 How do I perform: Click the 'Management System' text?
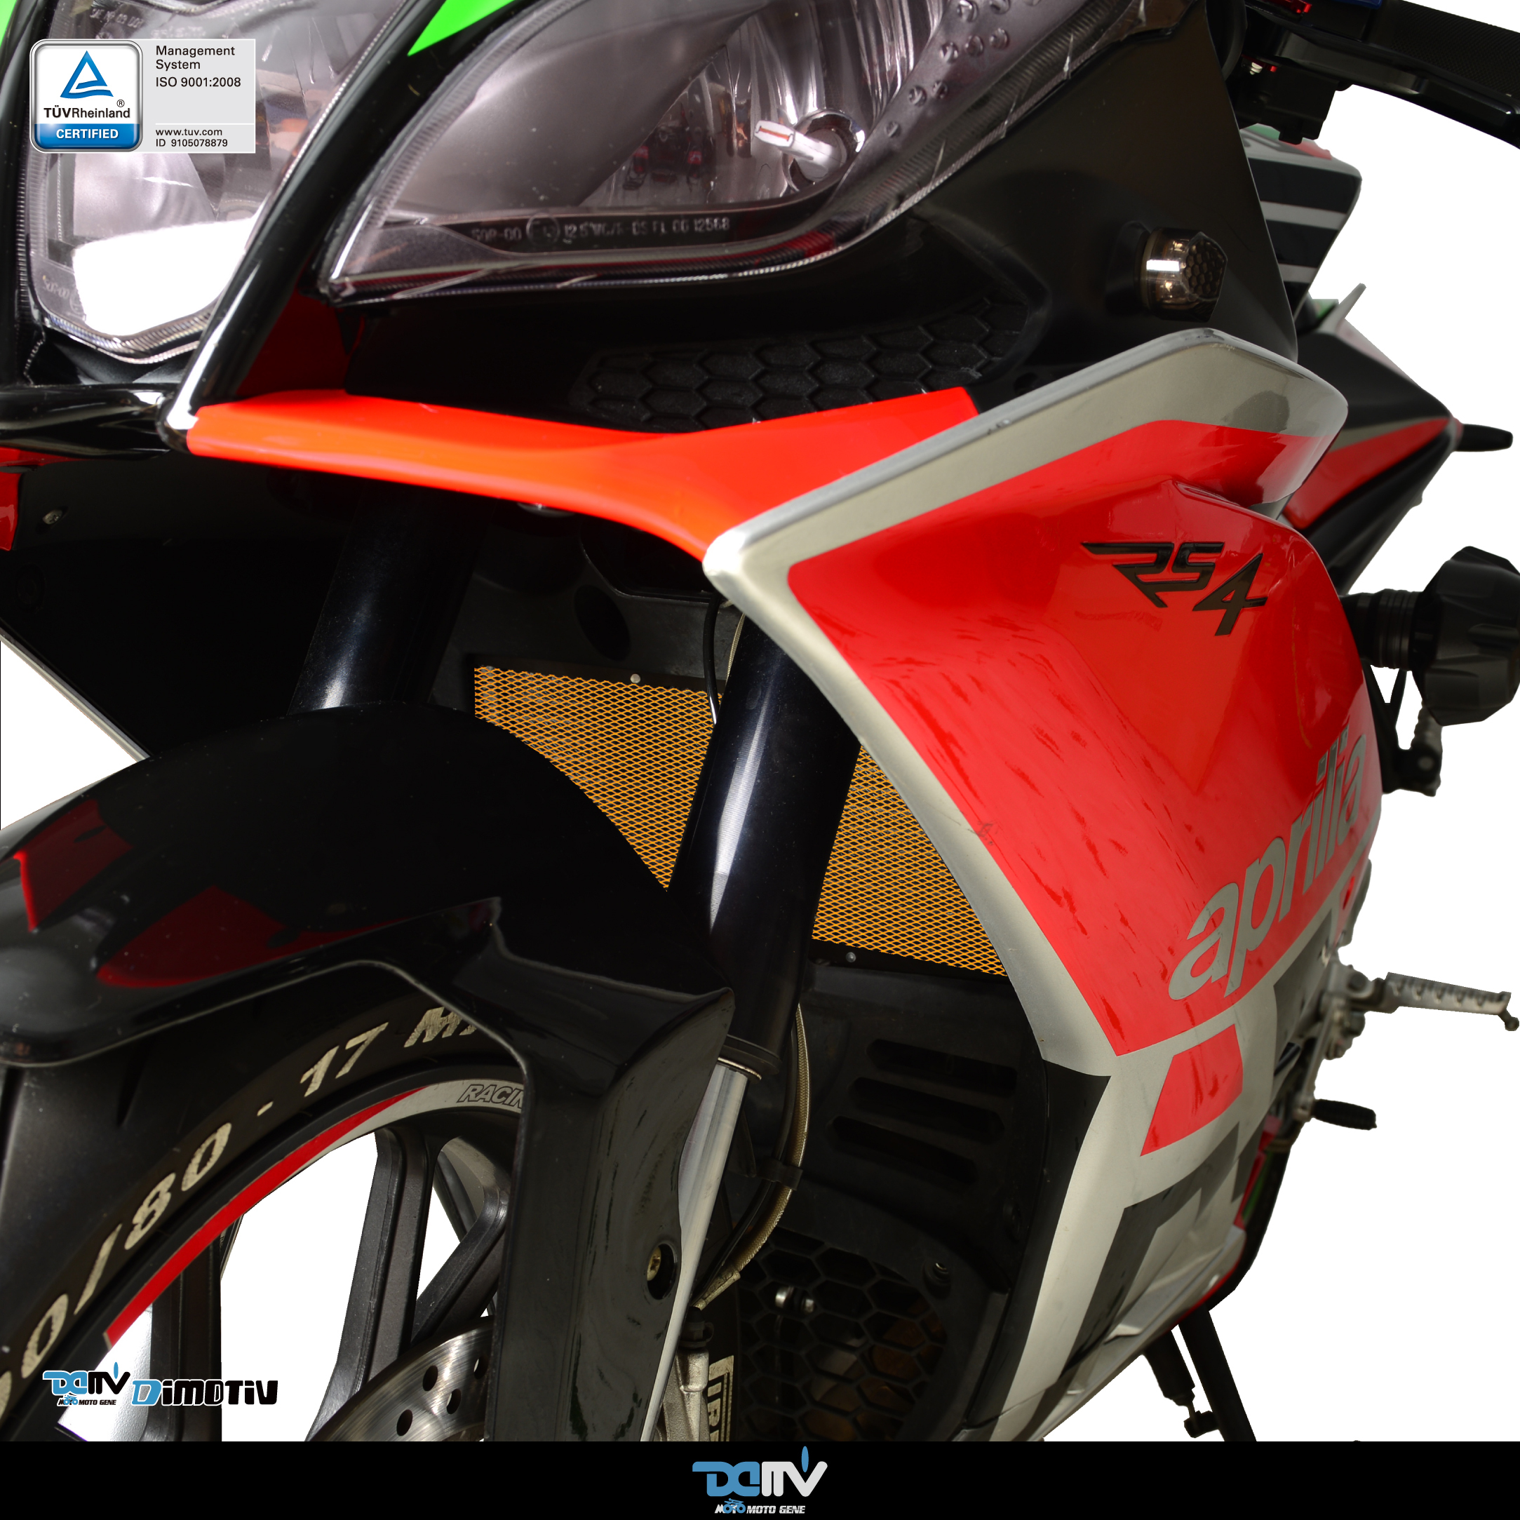tap(195, 58)
